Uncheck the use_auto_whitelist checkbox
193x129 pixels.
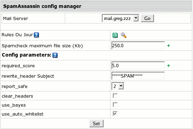tap(115, 114)
